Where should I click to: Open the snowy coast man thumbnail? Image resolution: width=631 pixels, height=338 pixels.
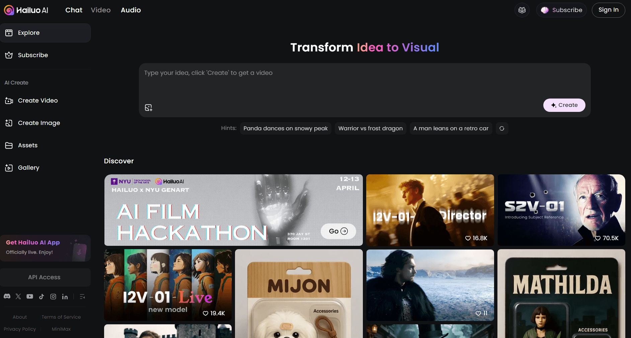click(430, 285)
